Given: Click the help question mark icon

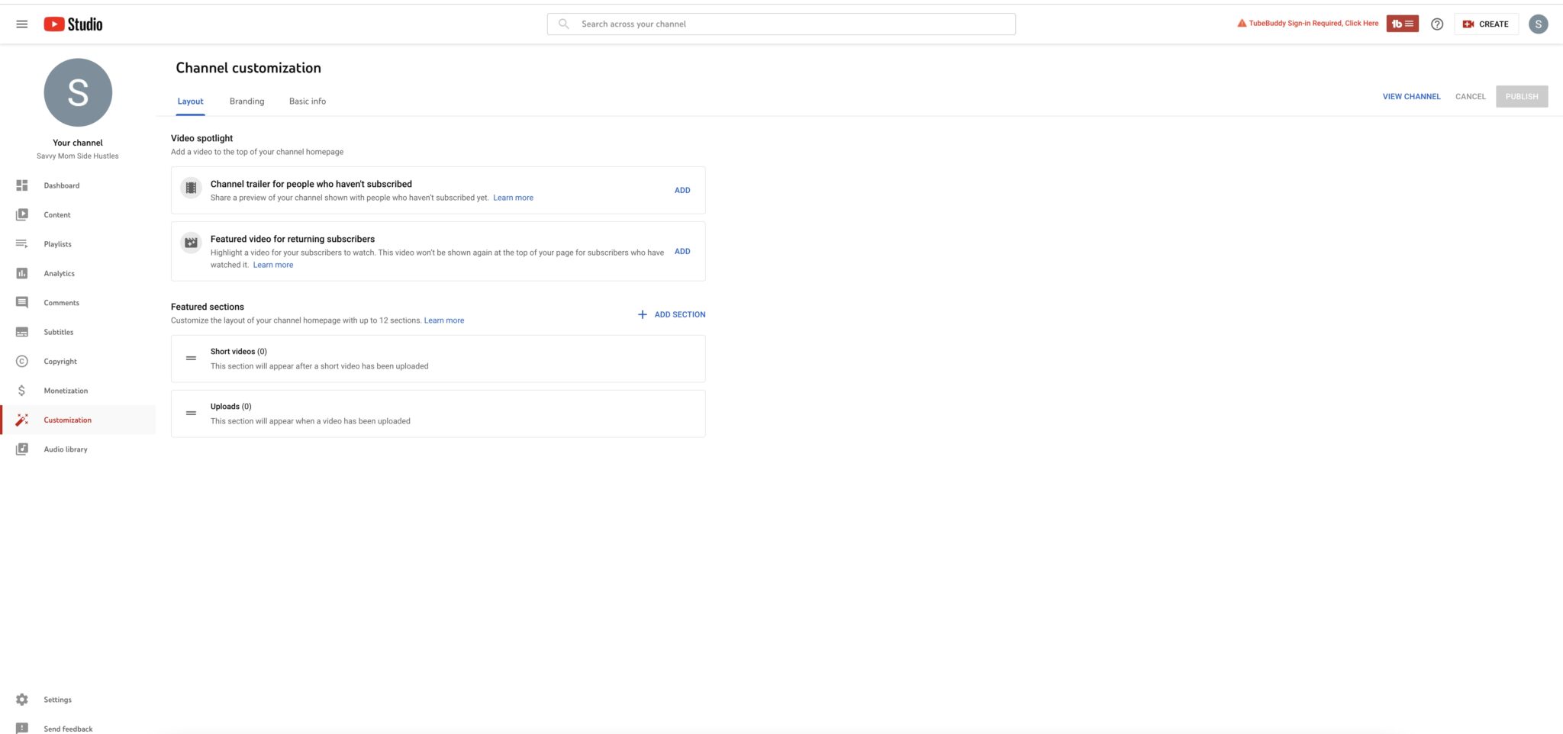Looking at the screenshot, I should point(1437,24).
